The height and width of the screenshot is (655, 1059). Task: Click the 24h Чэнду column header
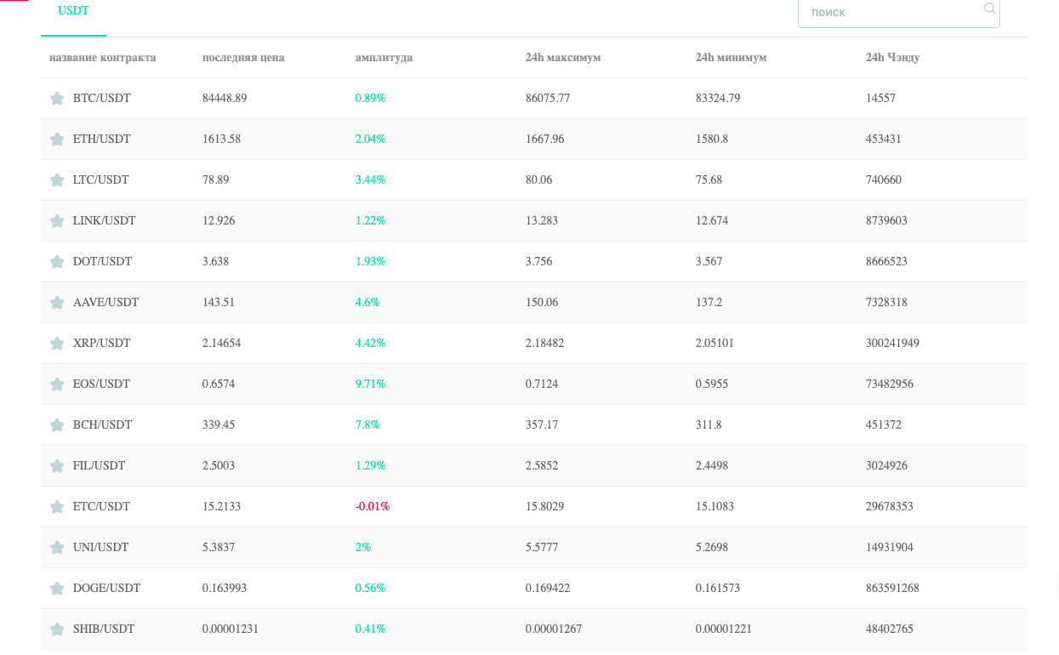pos(892,58)
